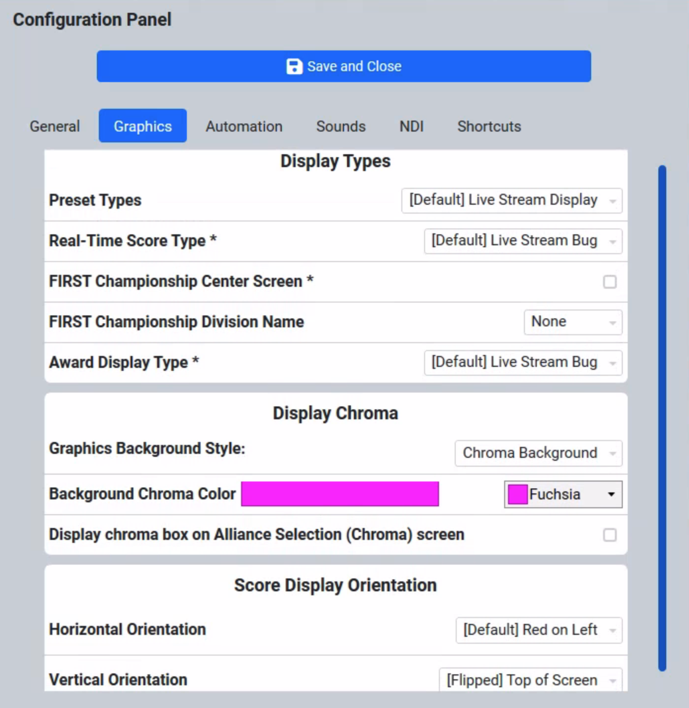Open the Award Display Type dropdown
The height and width of the screenshot is (708, 689).
pos(523,362)
